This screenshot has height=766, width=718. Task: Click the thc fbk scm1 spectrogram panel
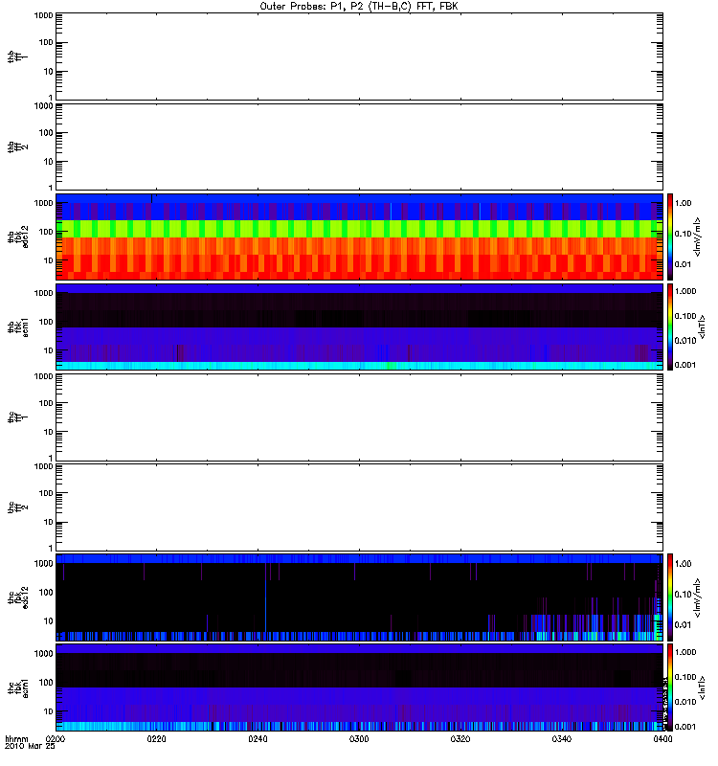(359, 687)
